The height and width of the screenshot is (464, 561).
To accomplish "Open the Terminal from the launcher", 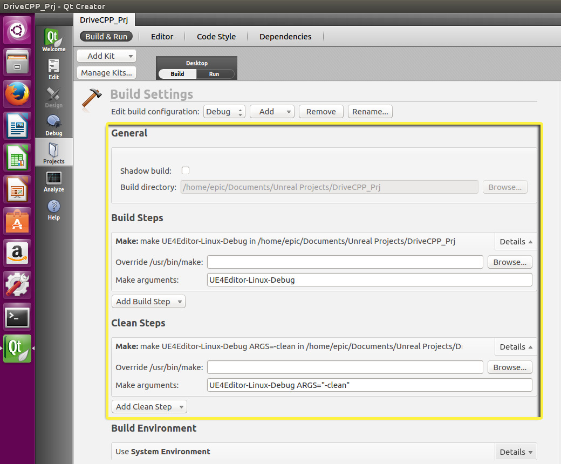I will click(x=17, y=318).
